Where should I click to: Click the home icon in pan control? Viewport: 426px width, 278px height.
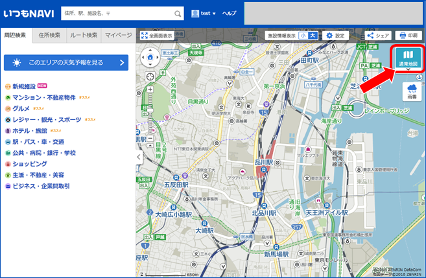tap(150, 57)
